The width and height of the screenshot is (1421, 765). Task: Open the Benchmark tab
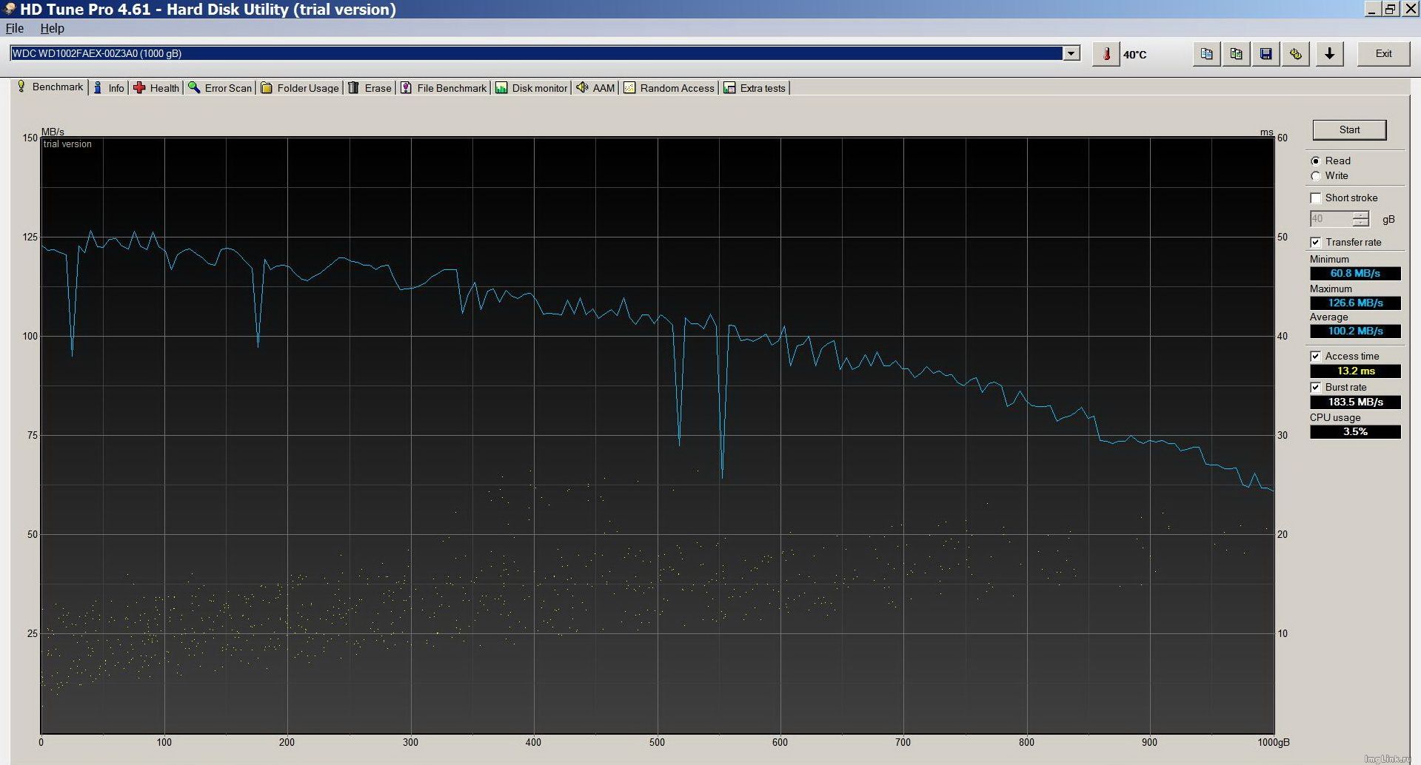coord(50,87)
